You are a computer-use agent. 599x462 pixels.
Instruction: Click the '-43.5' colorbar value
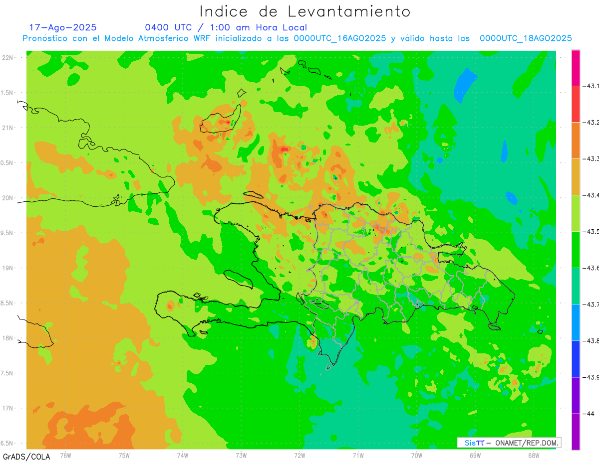tap(590, 232)
